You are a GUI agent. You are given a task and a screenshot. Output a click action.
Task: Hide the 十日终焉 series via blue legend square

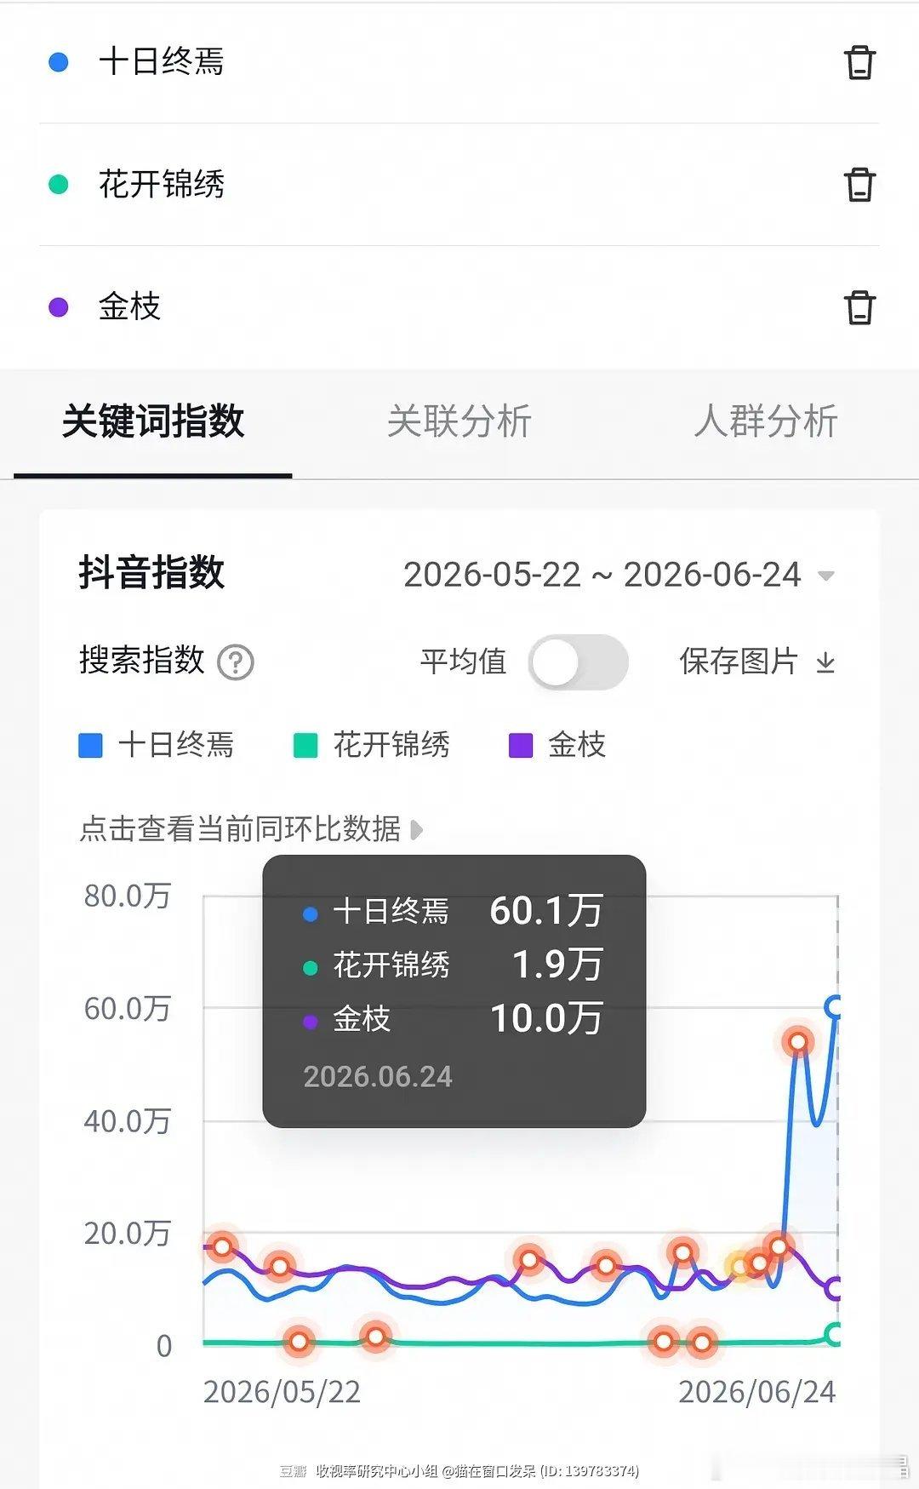pyautogui.click(x=90, y=745)
